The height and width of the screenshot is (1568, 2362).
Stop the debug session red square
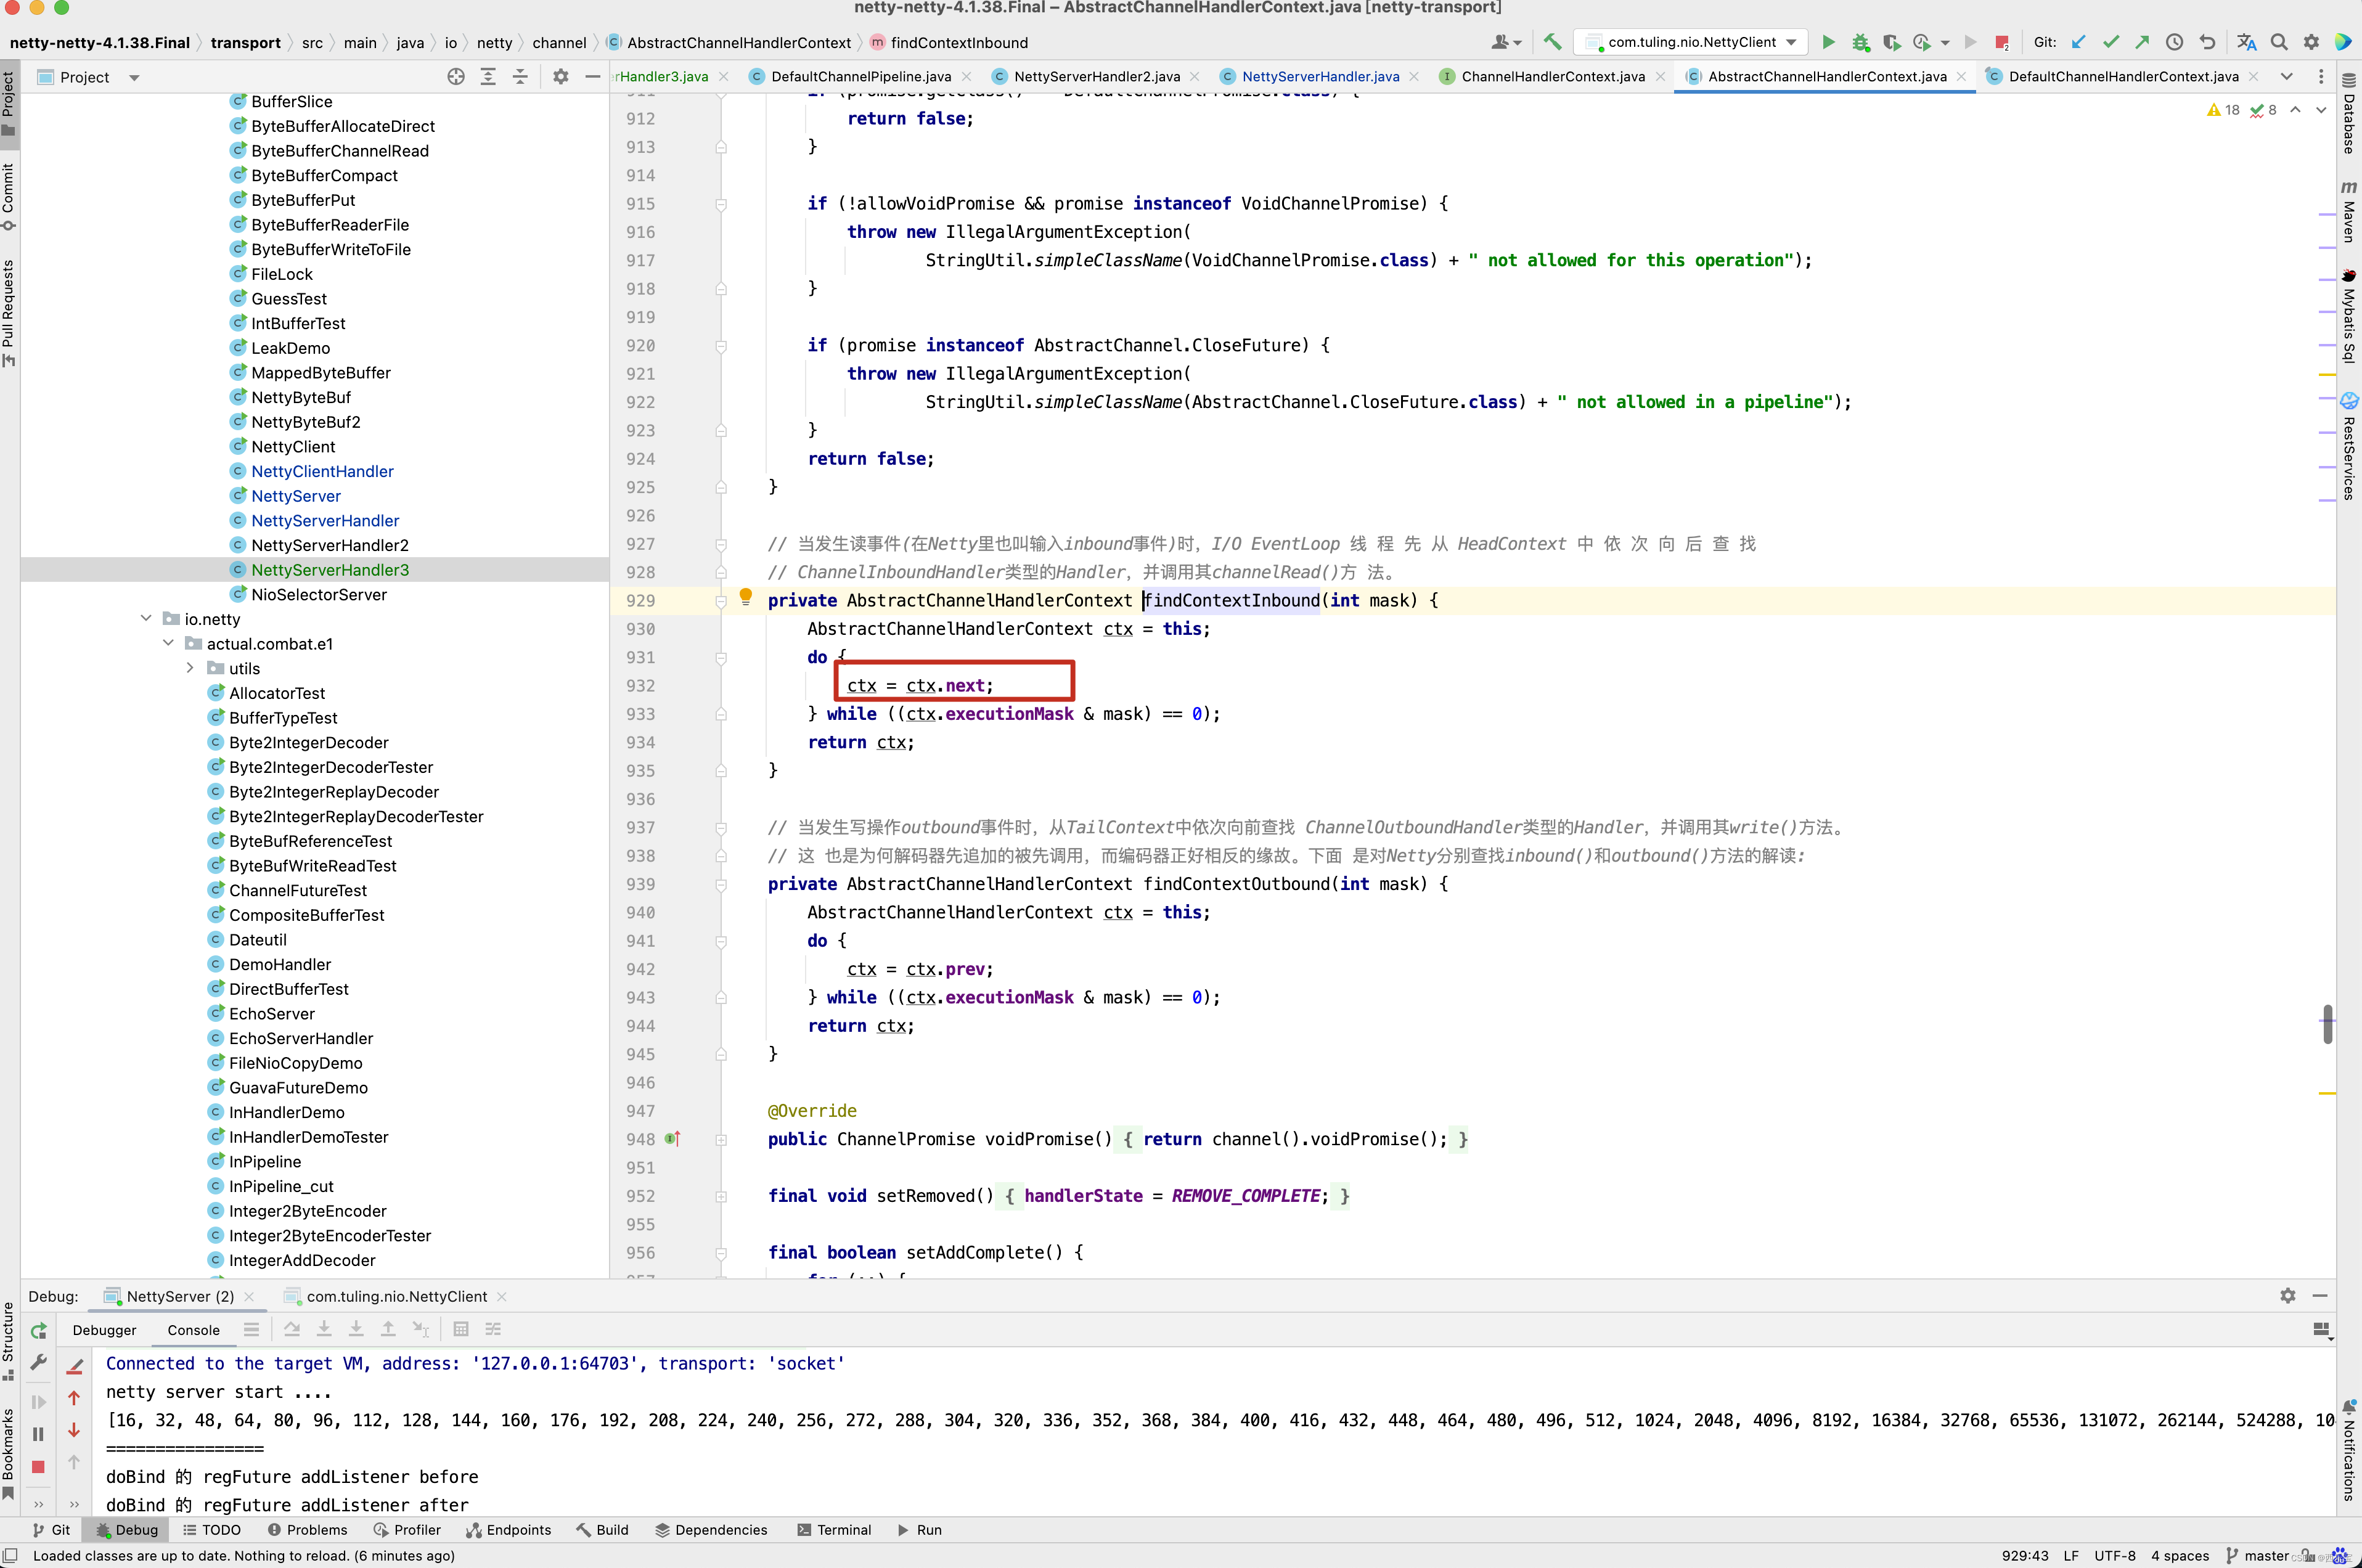[38, 1466]
